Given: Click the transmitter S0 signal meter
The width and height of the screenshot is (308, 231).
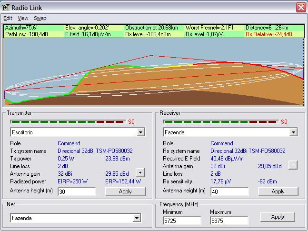Looking at the screenshot, I should 68,122.
